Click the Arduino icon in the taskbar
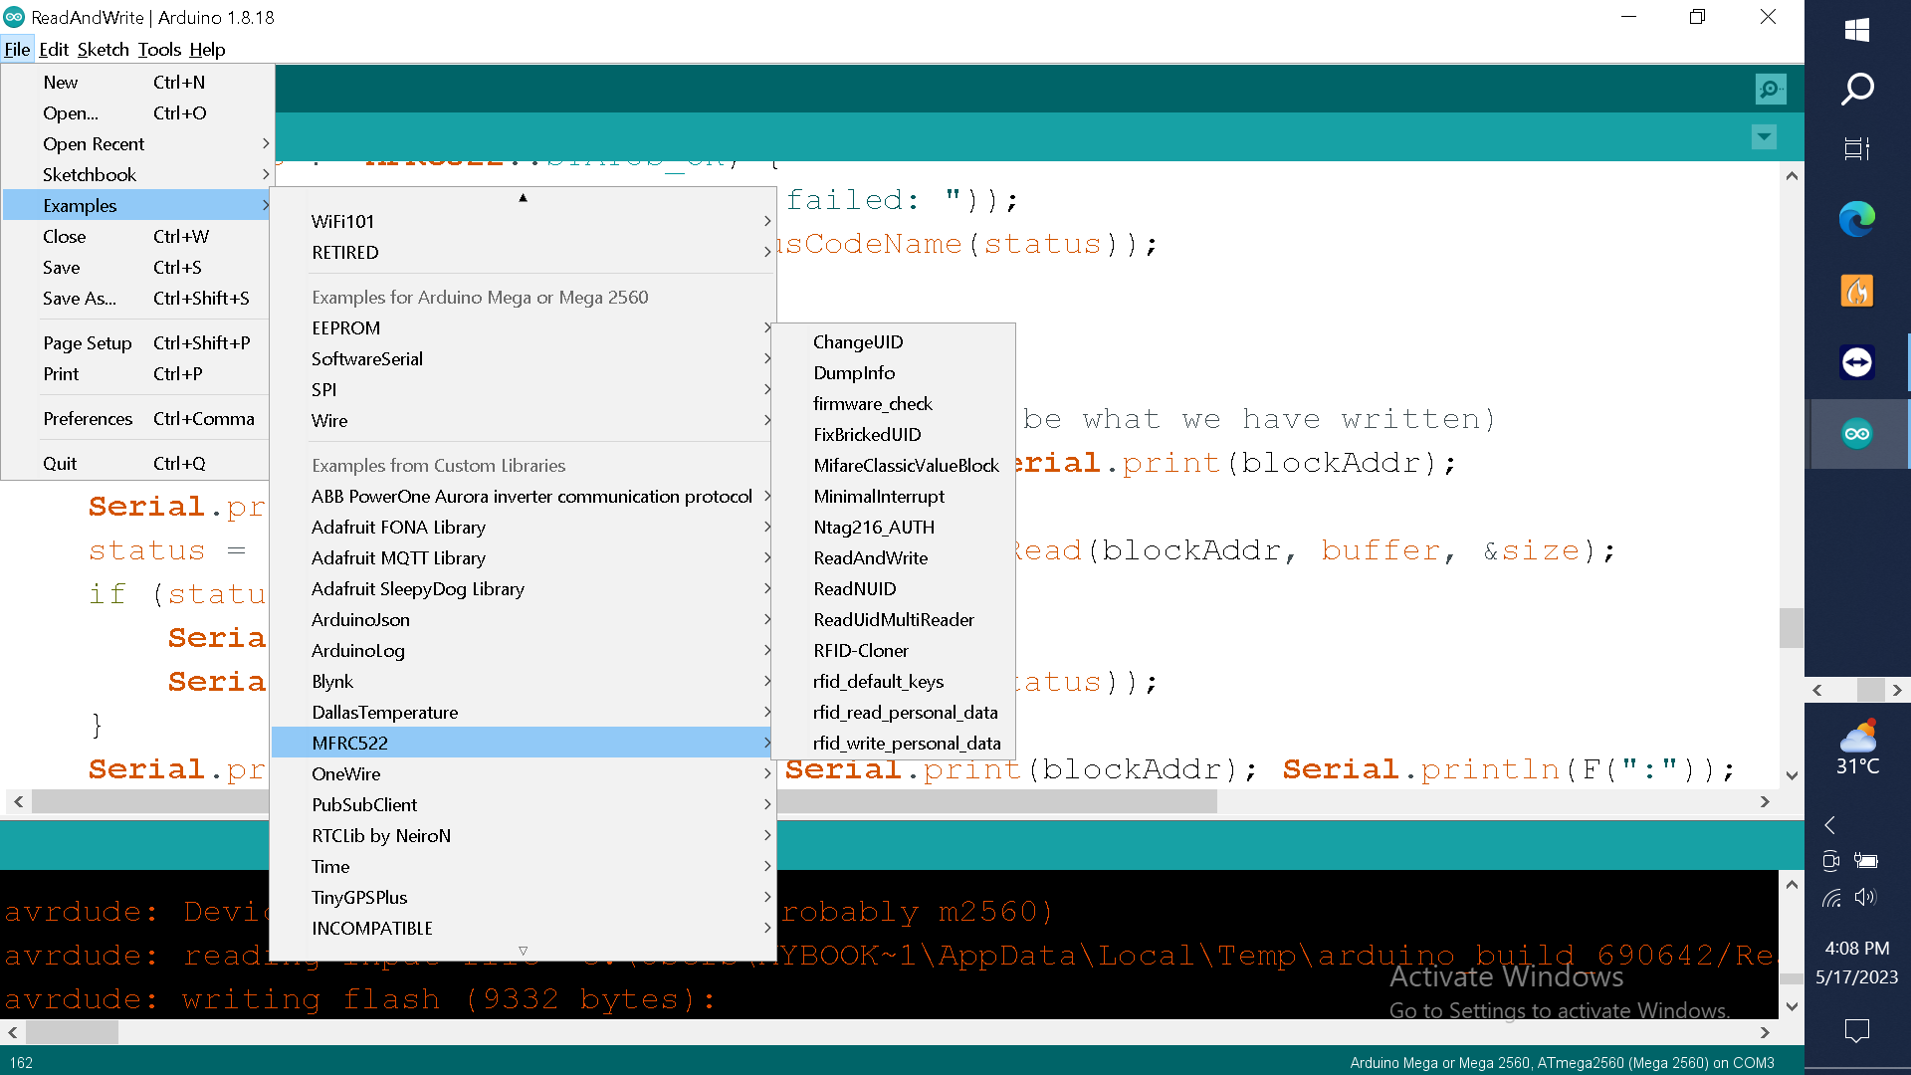 [x=1856, y=434]
